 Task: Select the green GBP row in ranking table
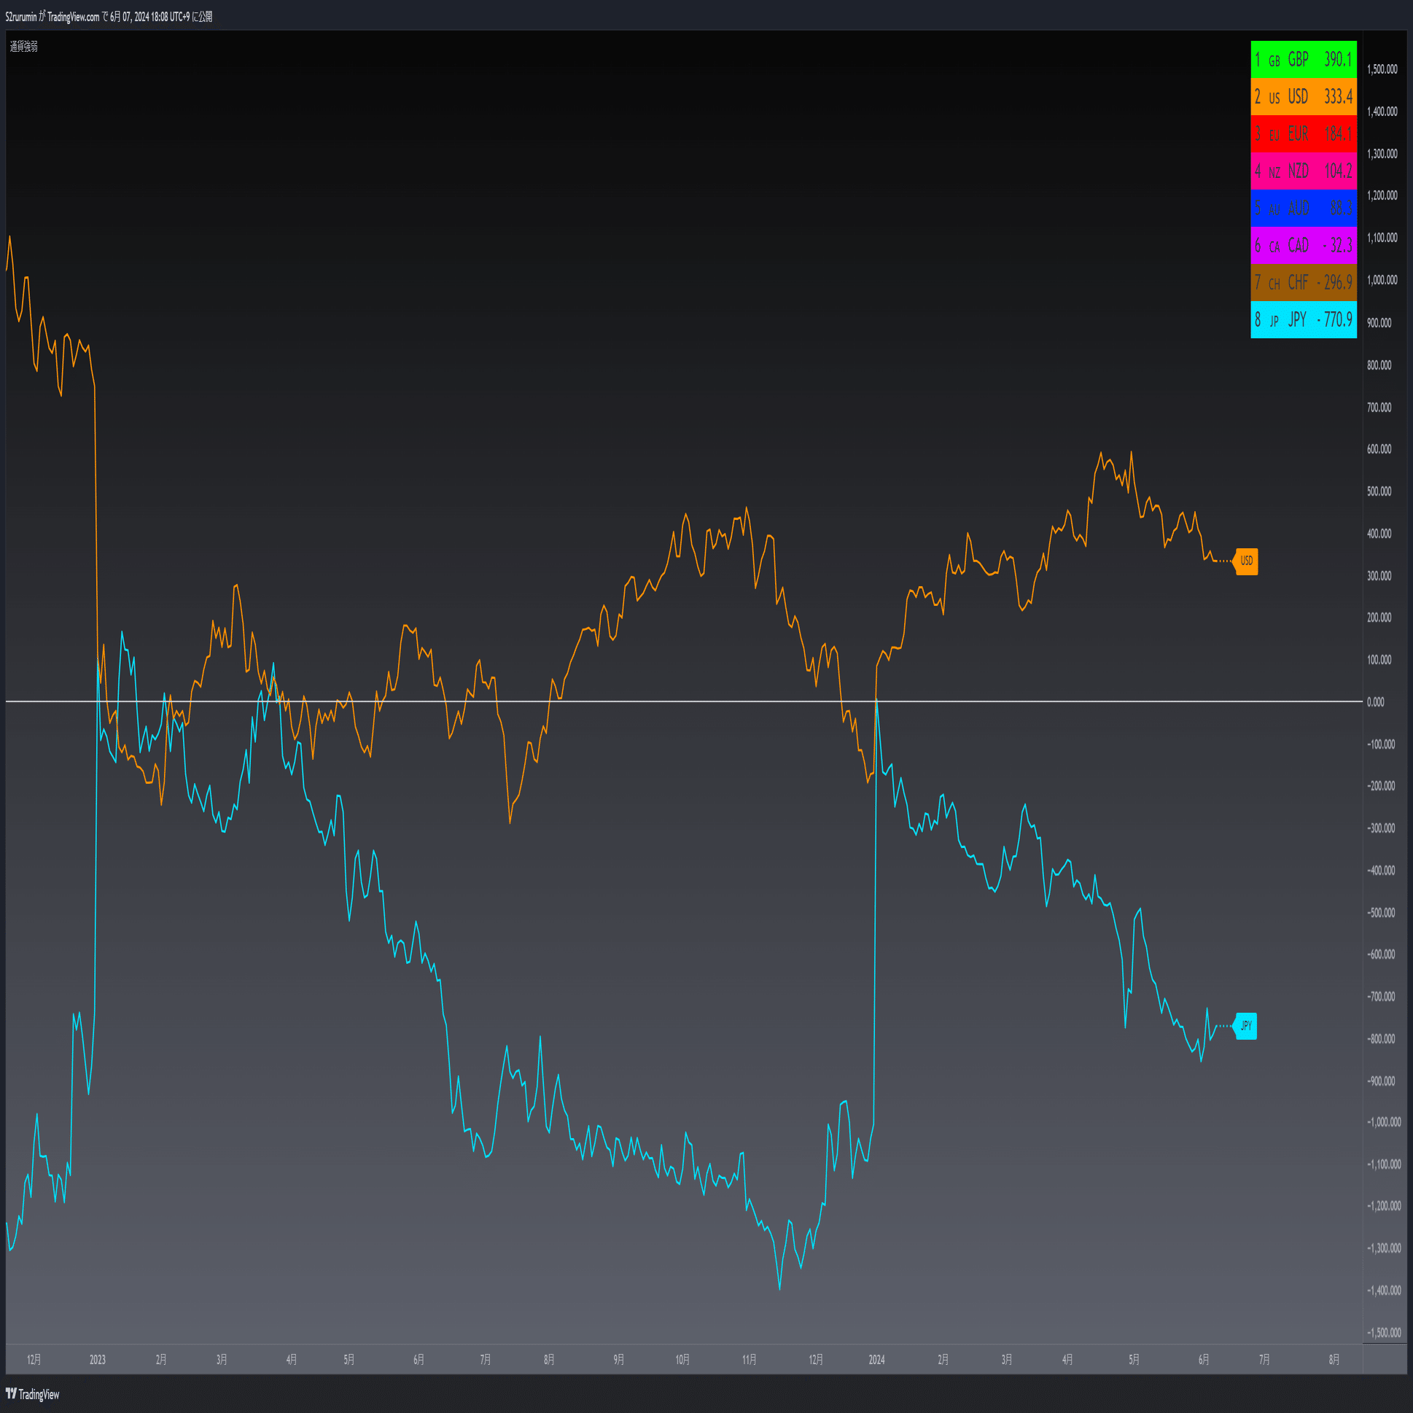click(1304, 59)
